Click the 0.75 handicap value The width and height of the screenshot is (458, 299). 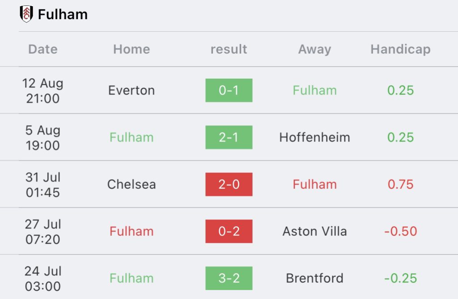point(400,184)
